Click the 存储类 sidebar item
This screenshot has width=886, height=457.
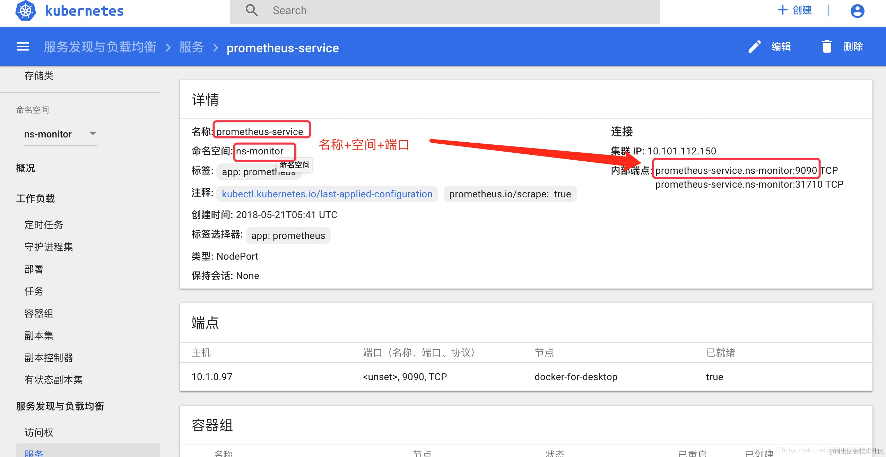[39, 75]
